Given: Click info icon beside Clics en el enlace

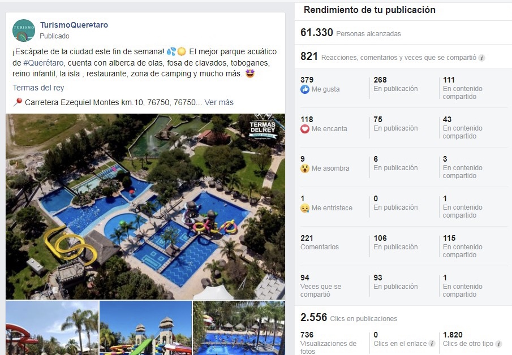Looking at the screenshot, I should point(432,344).
